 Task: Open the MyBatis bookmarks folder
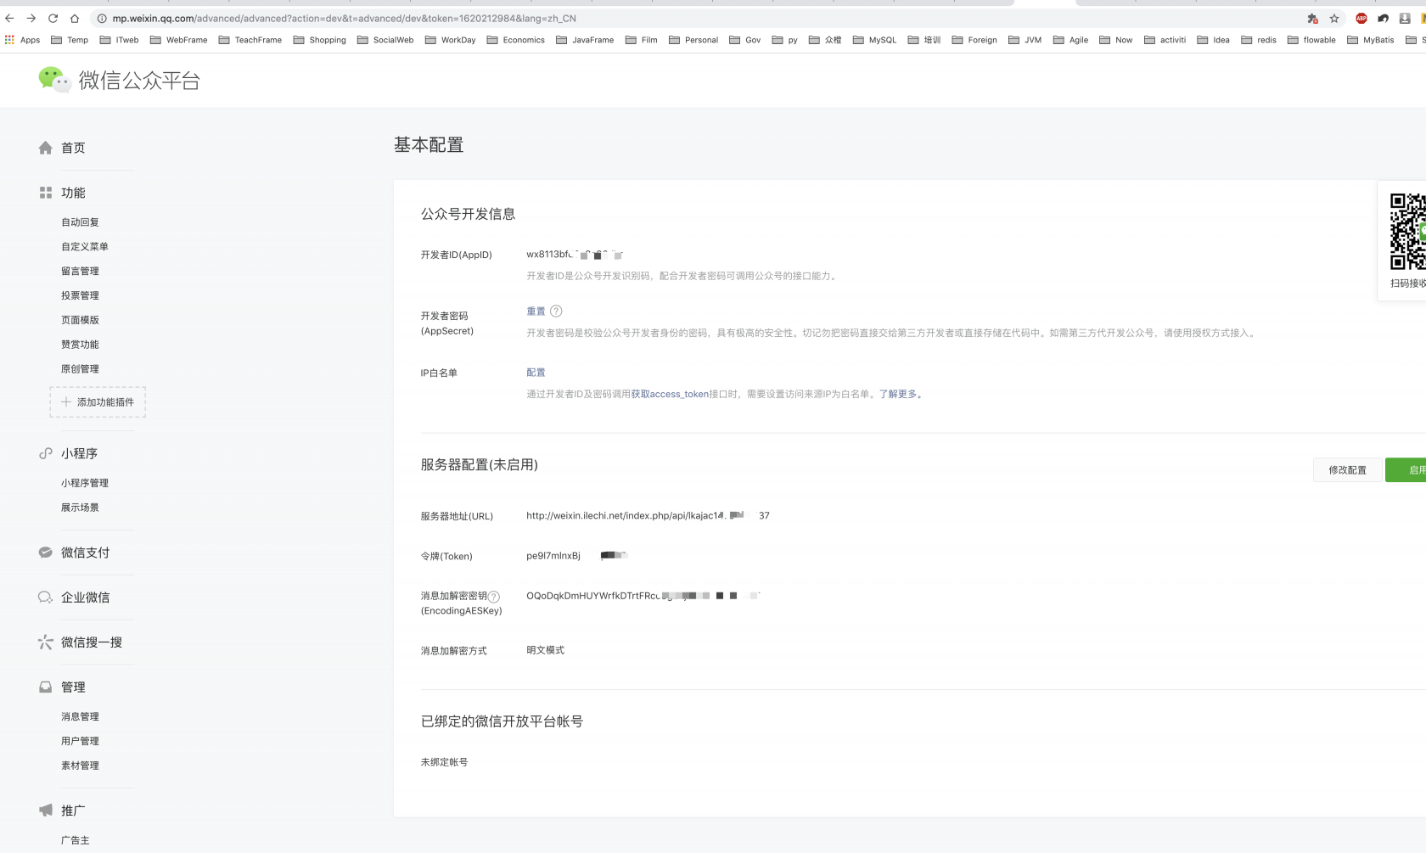pyautogui.click(x=1370, y=40)
